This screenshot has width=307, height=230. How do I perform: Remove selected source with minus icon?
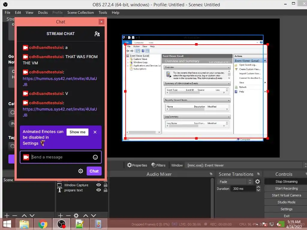point(68,216)
